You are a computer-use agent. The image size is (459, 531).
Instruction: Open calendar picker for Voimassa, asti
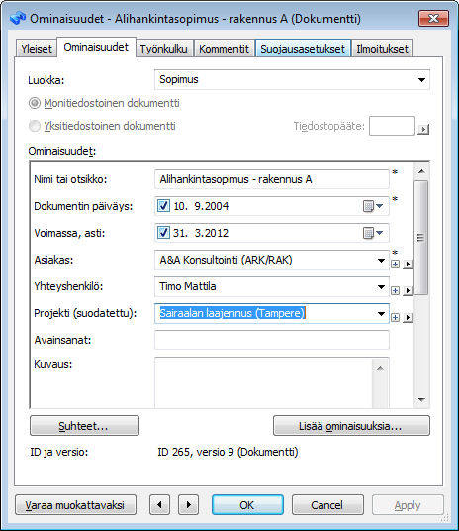click(373, 233)
